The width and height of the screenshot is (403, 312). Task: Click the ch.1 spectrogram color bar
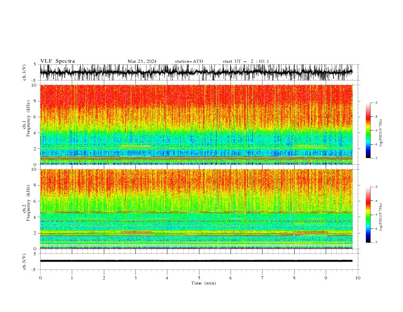(x=368, y=131)
